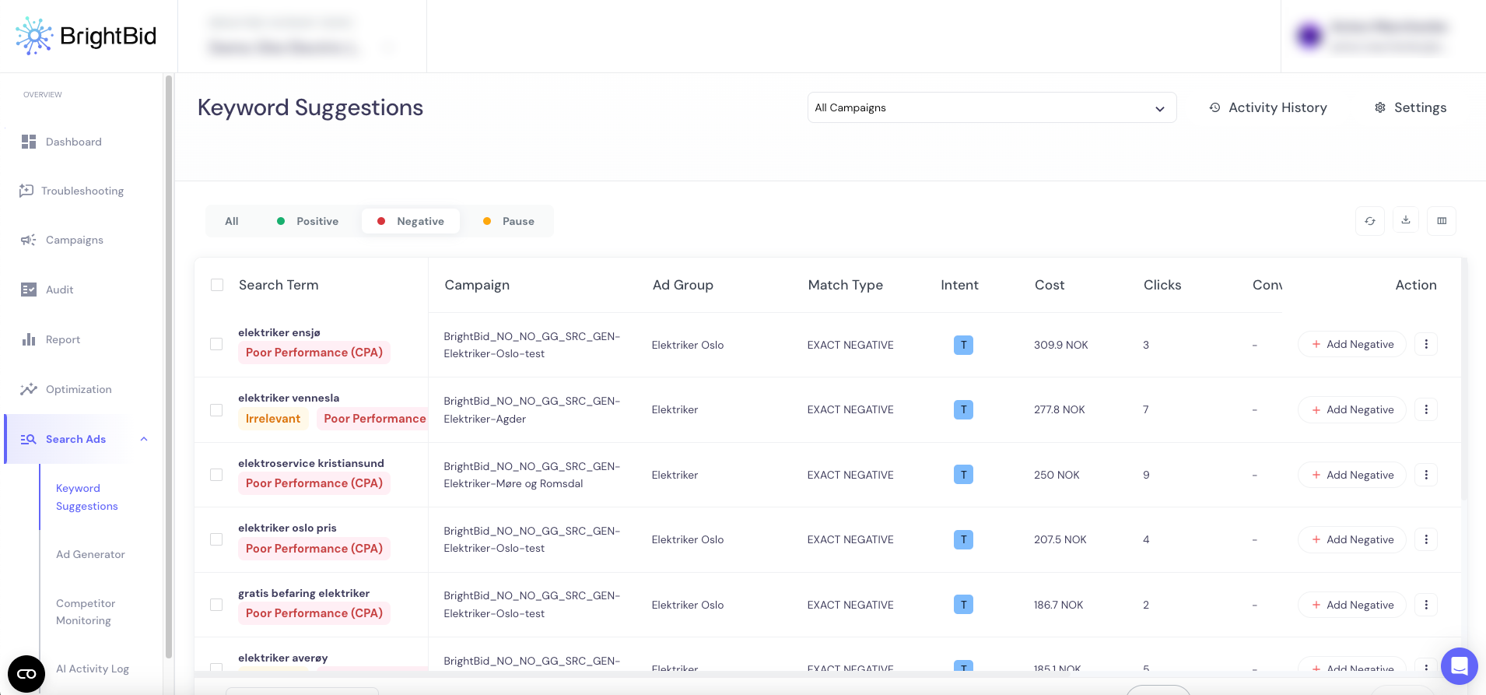Open Troubleshooting section
The width and height of the screenshot is (1486, 695).
pos(72,191)
